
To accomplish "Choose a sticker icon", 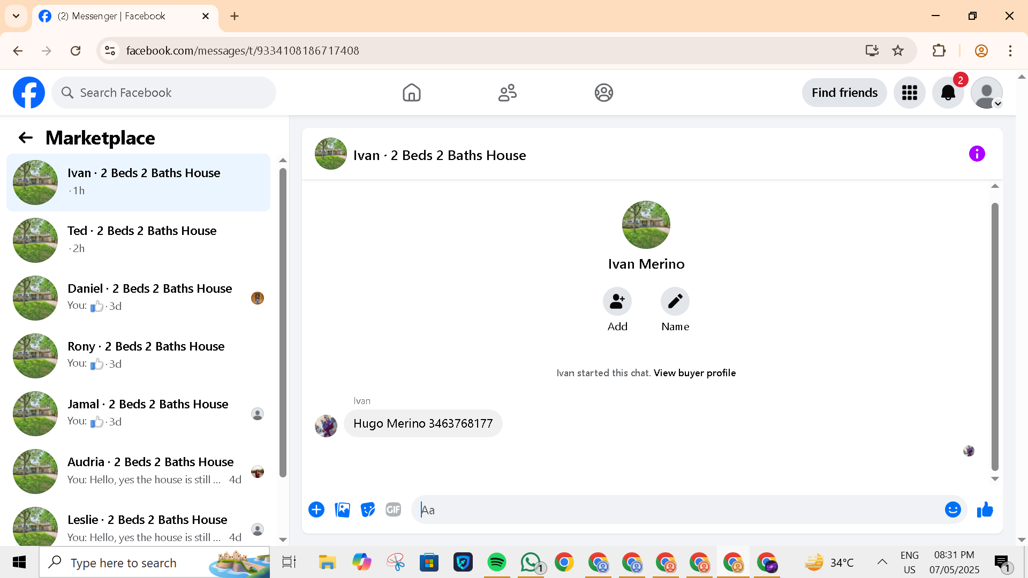I will coord(368,509).
